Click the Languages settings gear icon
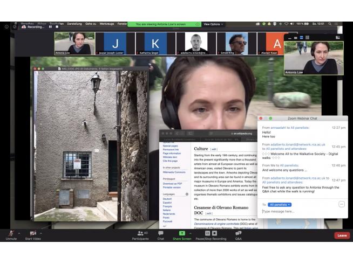Screen dimensions: 353x264 click(x=187, y=194)
